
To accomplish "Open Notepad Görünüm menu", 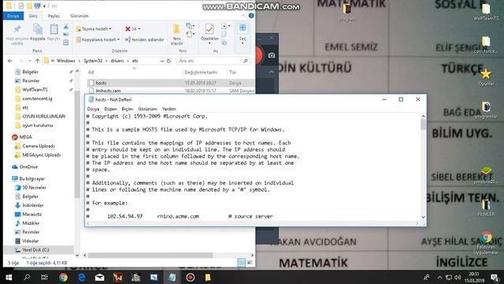I will (147, 109).
